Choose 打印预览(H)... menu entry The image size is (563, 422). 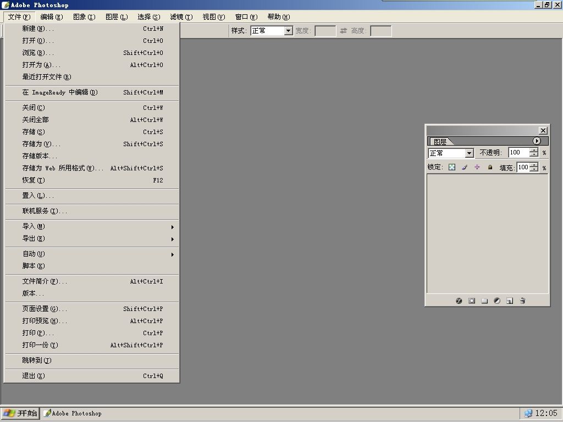(92, 321)
